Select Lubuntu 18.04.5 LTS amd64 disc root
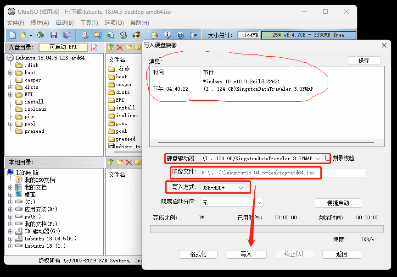This screenshot has width=397, height=277. click(50, 58)
